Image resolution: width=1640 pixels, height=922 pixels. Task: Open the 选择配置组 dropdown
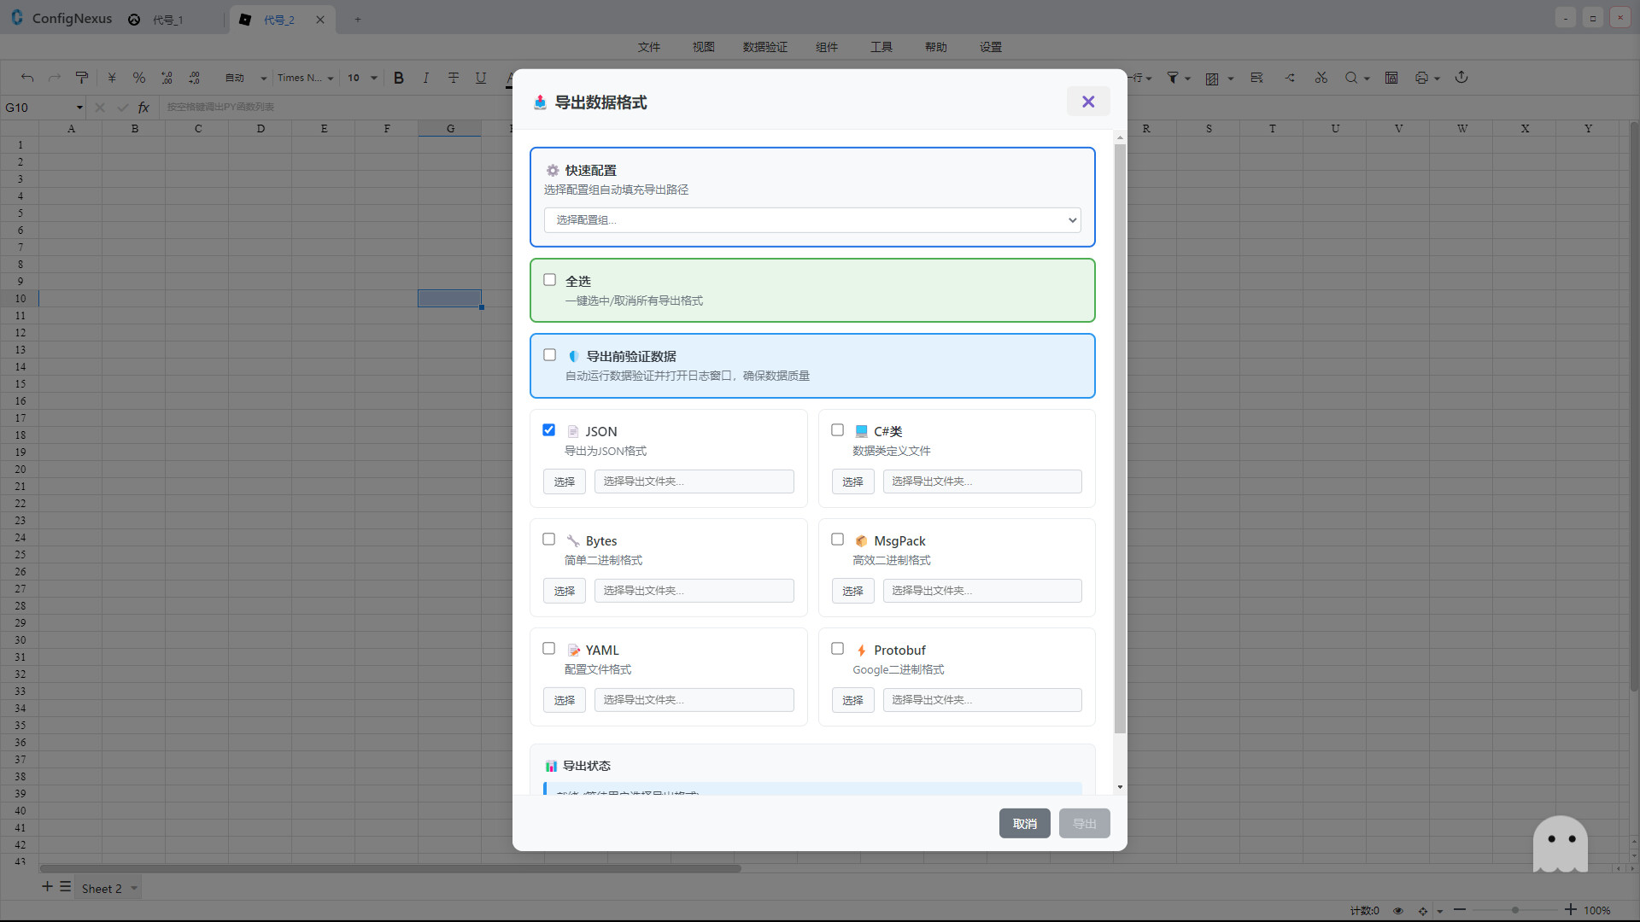click(811, 220)
